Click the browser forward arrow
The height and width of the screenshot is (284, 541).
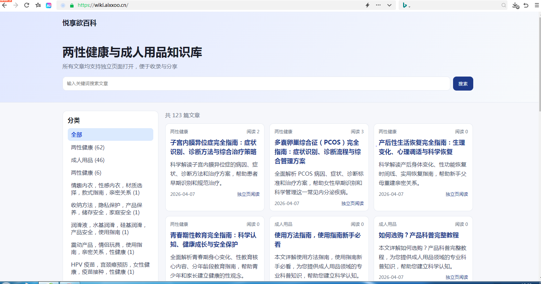[x=16, y=5]
